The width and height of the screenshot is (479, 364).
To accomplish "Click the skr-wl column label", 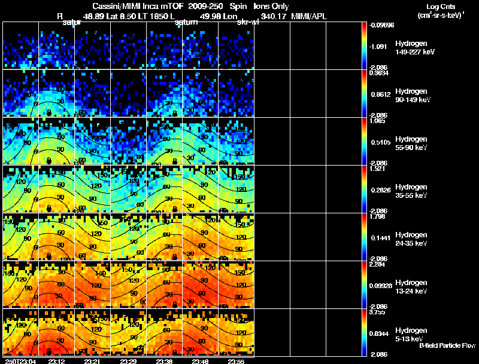I will click(247, 22).
